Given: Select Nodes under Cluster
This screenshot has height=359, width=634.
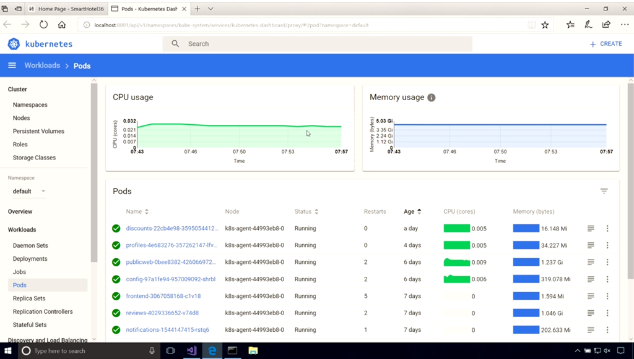Looking at the screenshot, I should click(21, 118).
